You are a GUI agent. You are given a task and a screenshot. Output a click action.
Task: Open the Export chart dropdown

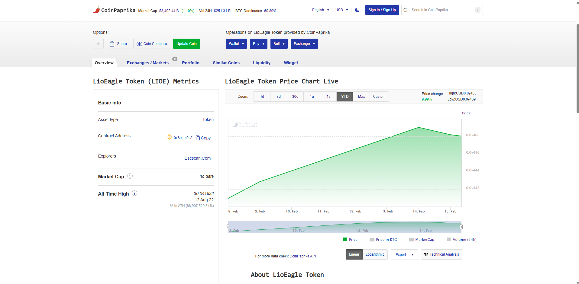(404, 254)
